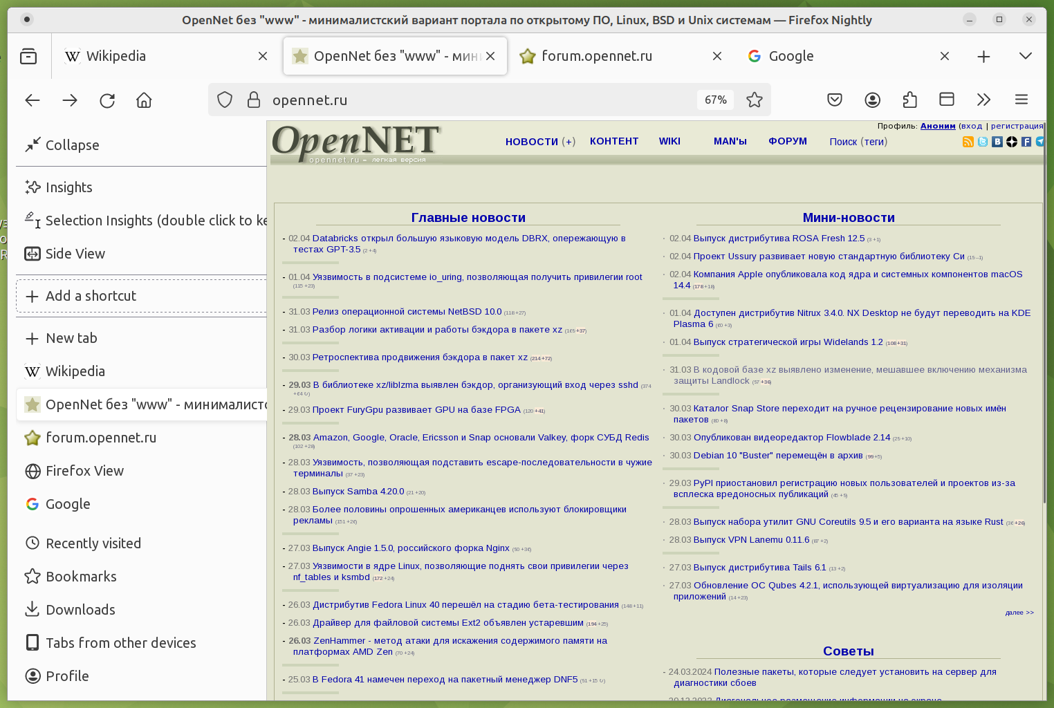
Task: Open Selection Insights in the sidebar
Action: (x=141, y=221)
